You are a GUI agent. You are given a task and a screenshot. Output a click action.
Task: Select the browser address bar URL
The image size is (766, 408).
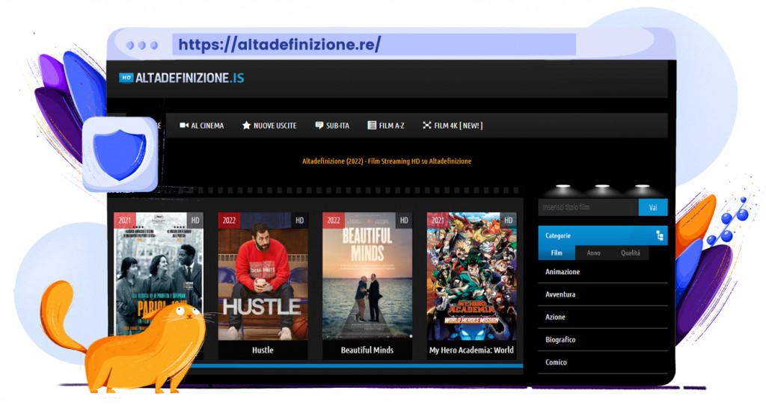pos(280,45)
